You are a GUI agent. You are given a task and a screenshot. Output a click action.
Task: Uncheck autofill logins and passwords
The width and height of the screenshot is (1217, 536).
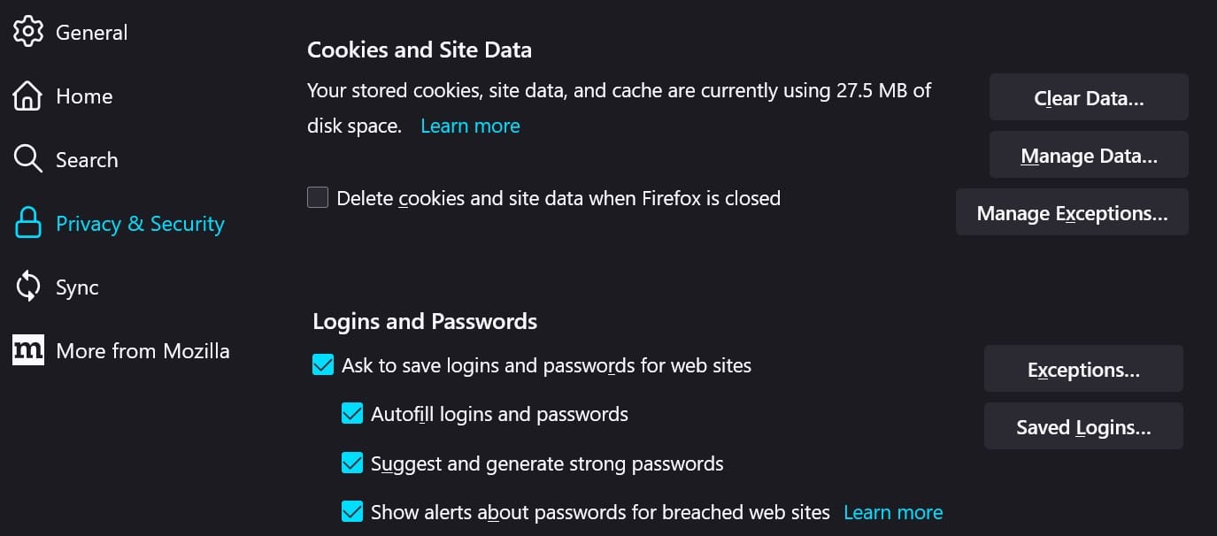point(352,413)
